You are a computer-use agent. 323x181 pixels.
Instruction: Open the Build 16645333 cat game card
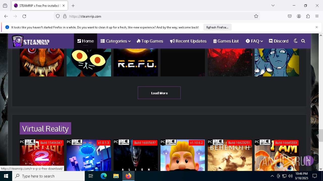[x=277, y=155]
